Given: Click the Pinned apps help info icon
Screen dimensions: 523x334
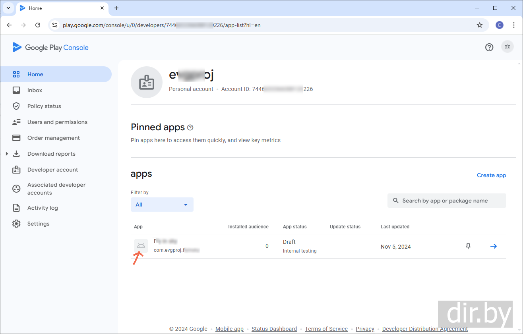Looking at the screenshot, I should coord(190,127).
